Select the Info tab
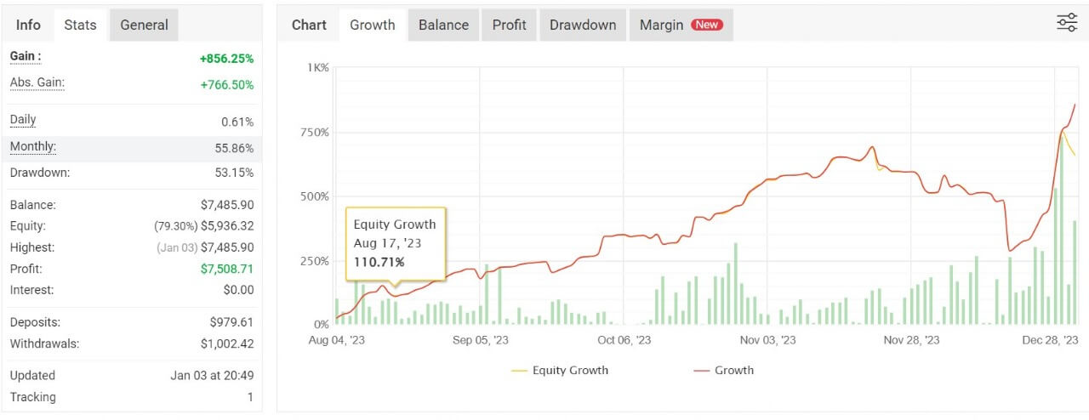The width and height of the screenshot is (1089, 420). click(x=28, y=25)
